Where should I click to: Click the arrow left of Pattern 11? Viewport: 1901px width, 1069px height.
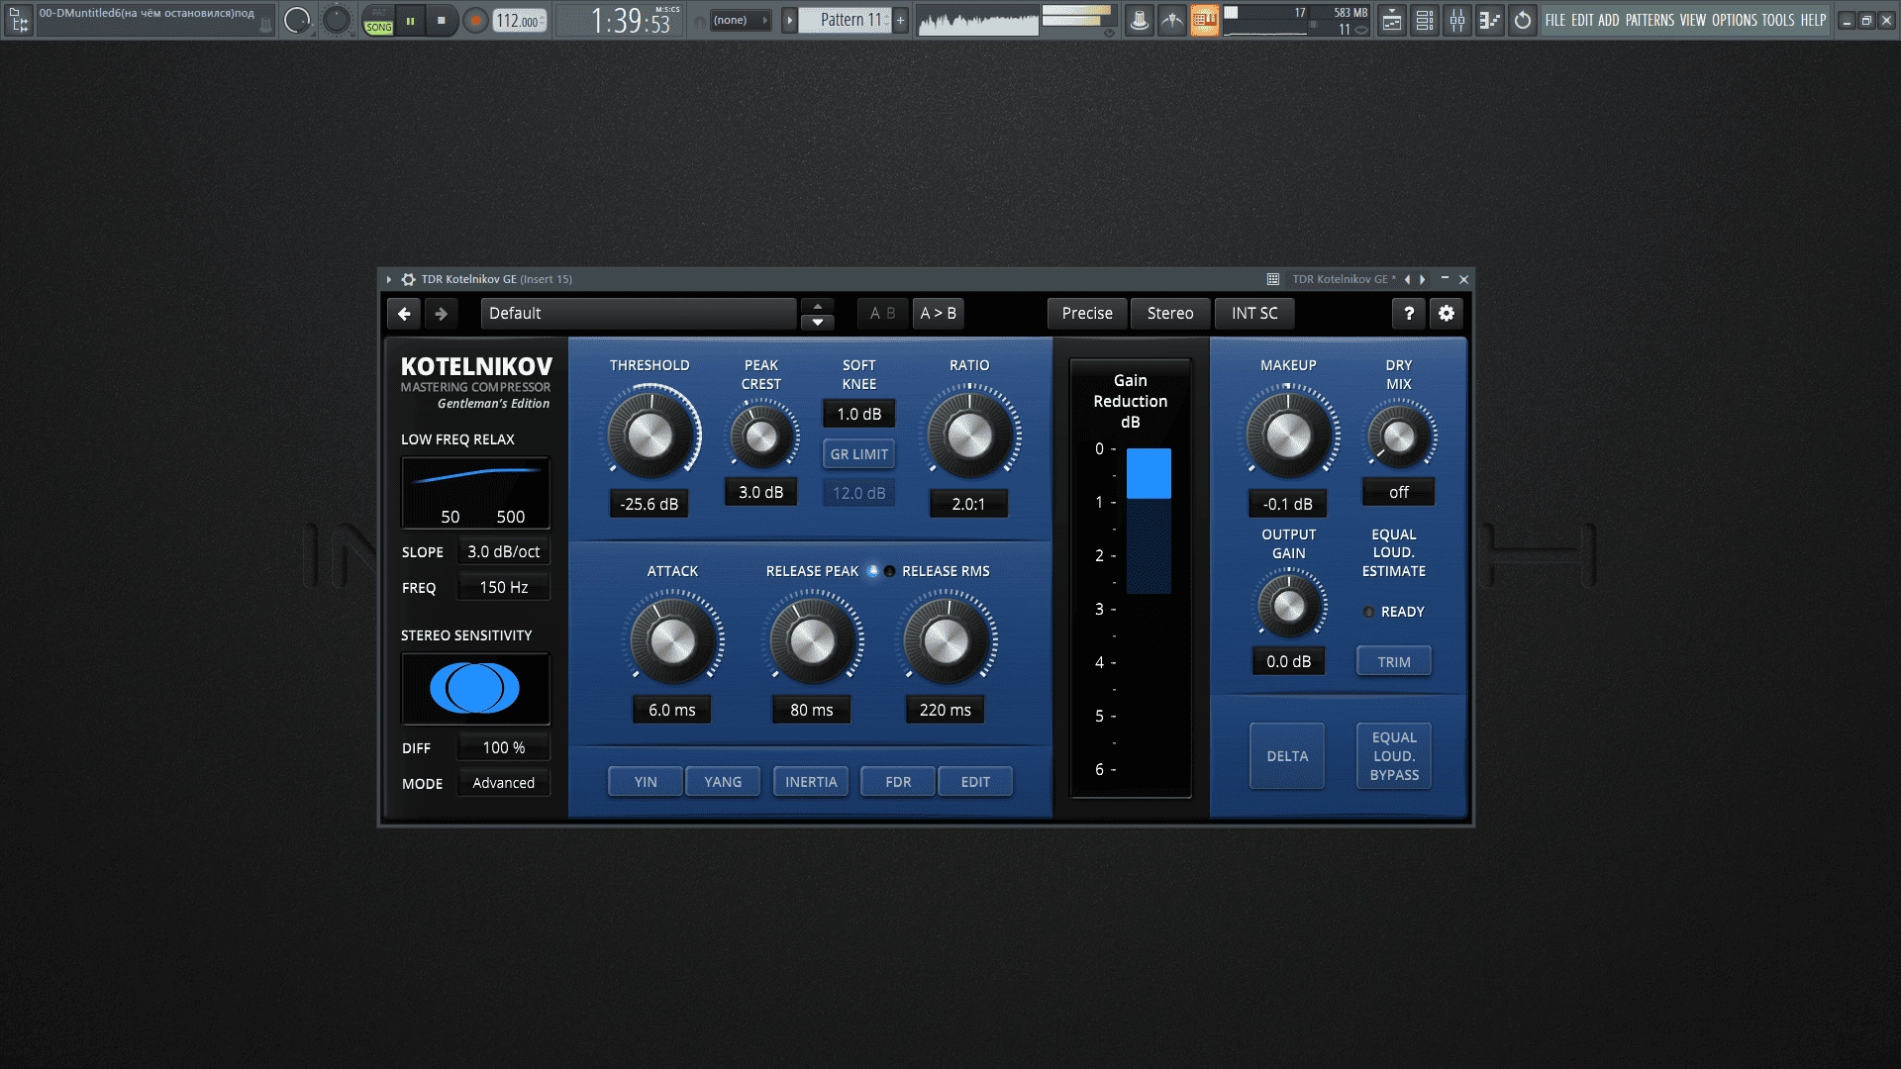click(x=789, y=20)
